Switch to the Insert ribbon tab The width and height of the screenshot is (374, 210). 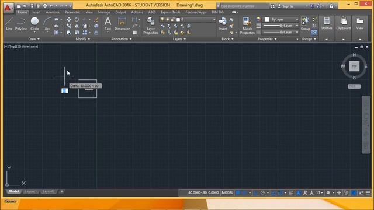(x=36, y=12)
